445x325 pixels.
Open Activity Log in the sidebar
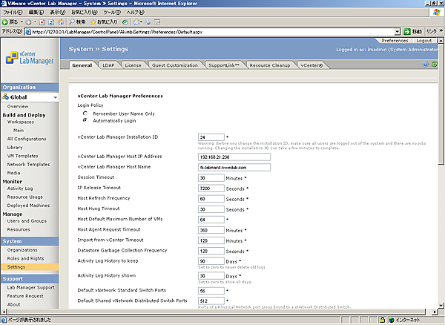click(20, 188)
